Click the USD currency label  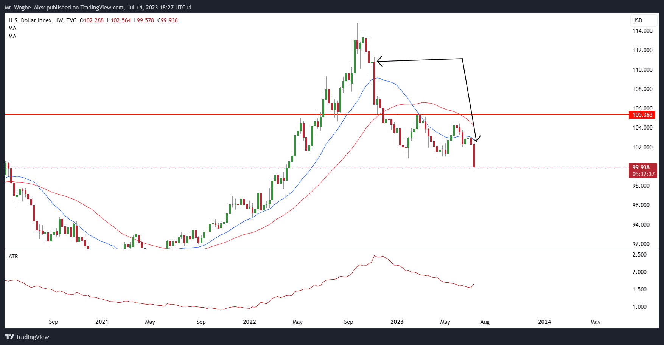[637, 20]
